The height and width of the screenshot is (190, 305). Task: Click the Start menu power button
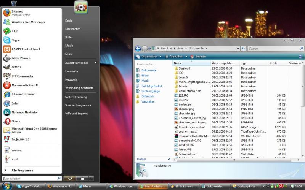click(x=70, y=178)
